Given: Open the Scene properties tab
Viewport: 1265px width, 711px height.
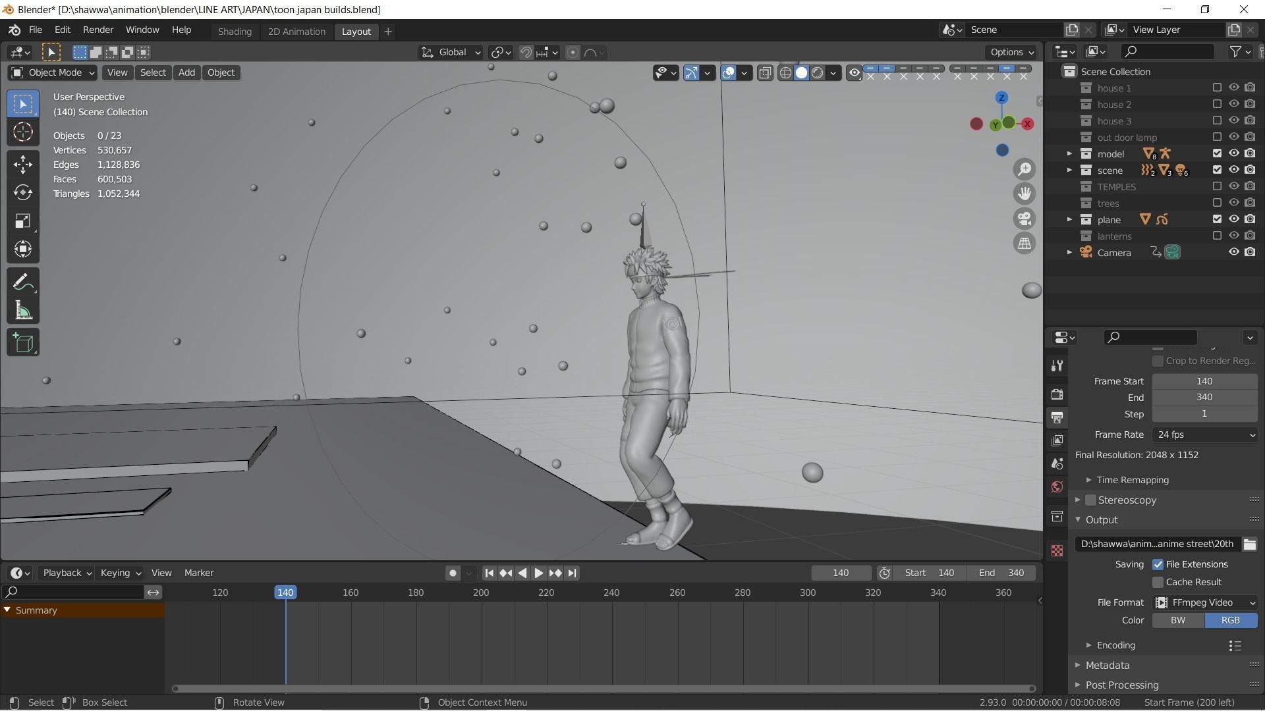Looking at the screenshot, I should [x=1057, y=463].
